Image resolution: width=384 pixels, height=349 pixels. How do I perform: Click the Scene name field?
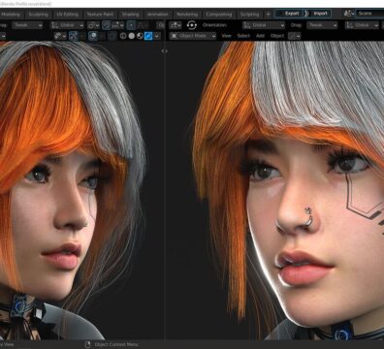tap(369, 14)
